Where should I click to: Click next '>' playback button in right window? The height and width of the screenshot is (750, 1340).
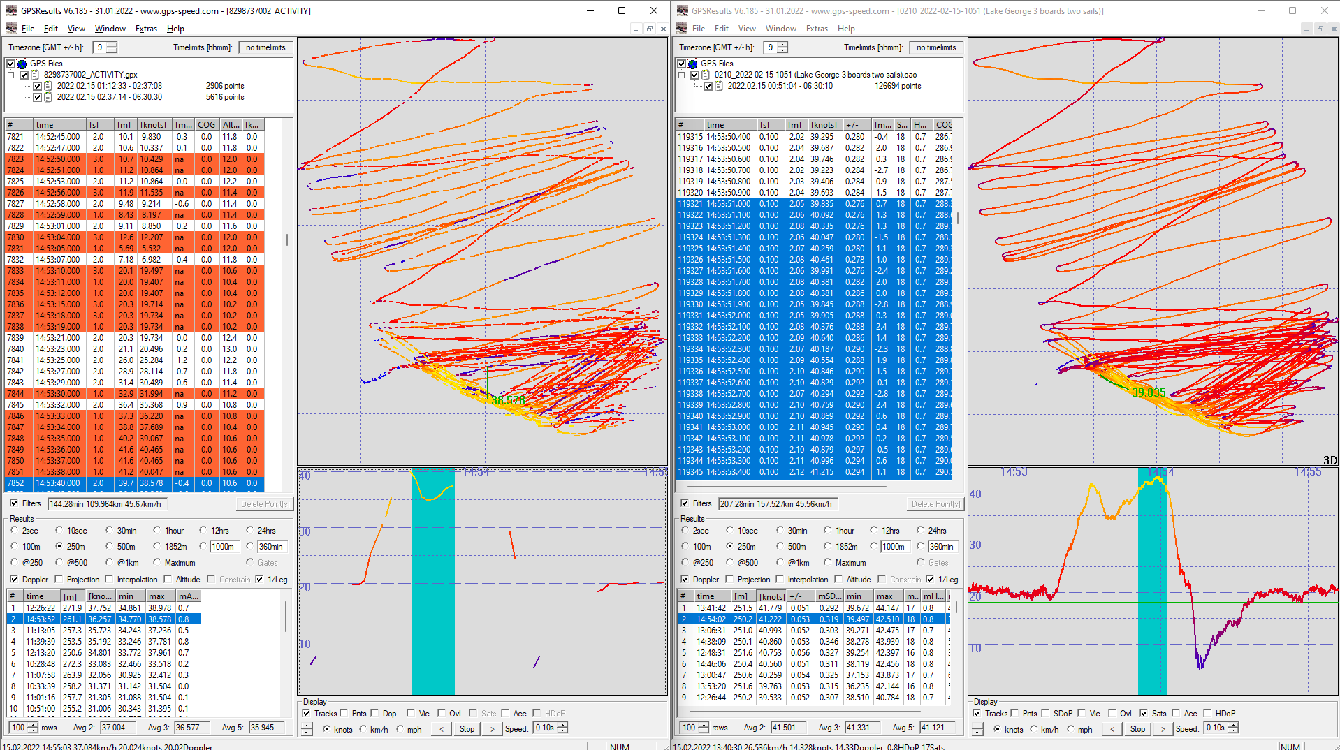tap(1163, 728)
